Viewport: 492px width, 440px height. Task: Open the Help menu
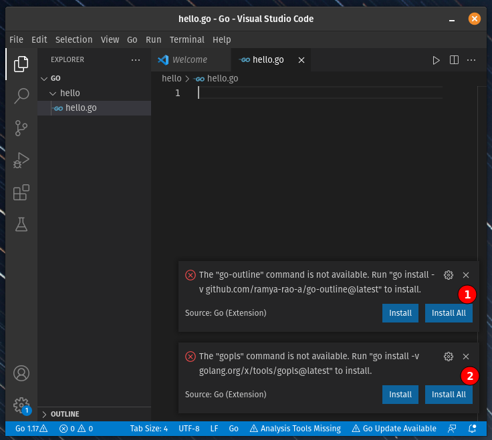222,40
